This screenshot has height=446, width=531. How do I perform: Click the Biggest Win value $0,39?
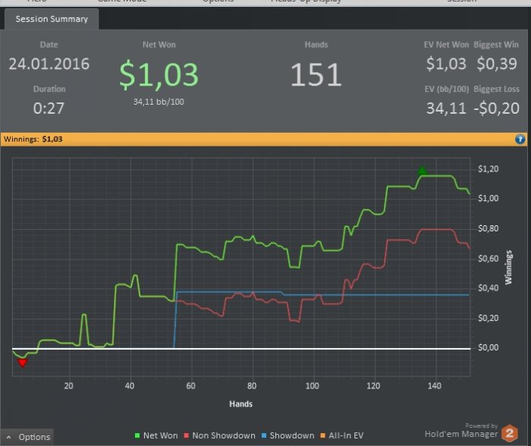[497, 64]
